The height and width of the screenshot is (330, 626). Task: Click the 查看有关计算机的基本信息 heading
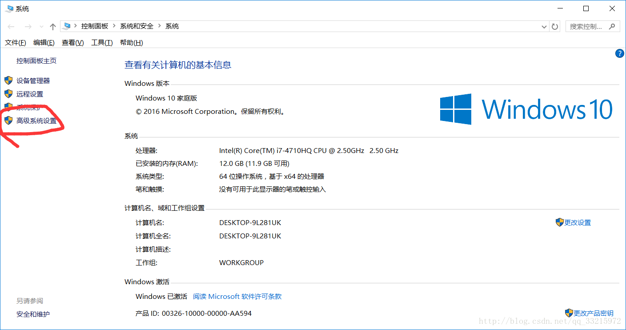click(x=178, y=65)
